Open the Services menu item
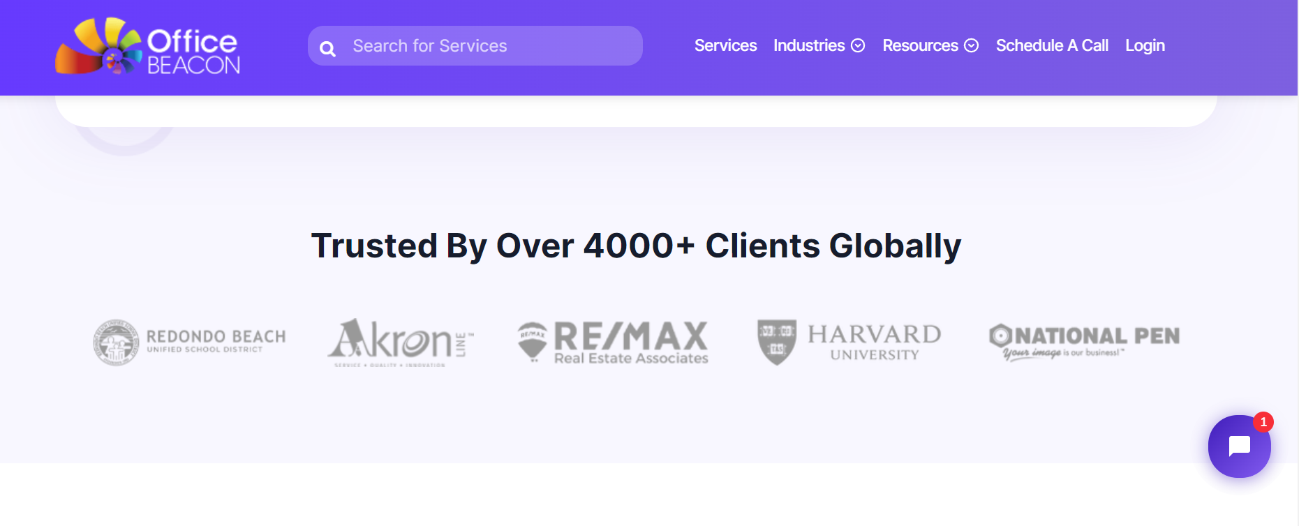This screenshot has height=526, width=1299. pyautogui.click(x=725, y=45)
